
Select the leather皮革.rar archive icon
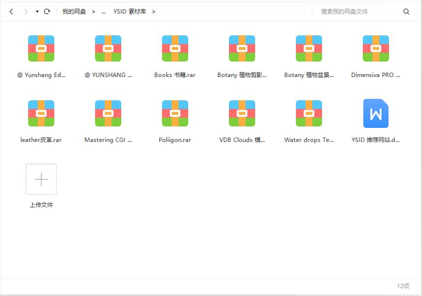pos(41,113)
